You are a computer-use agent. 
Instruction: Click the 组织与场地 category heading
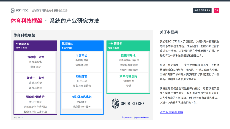coord(128,56)
